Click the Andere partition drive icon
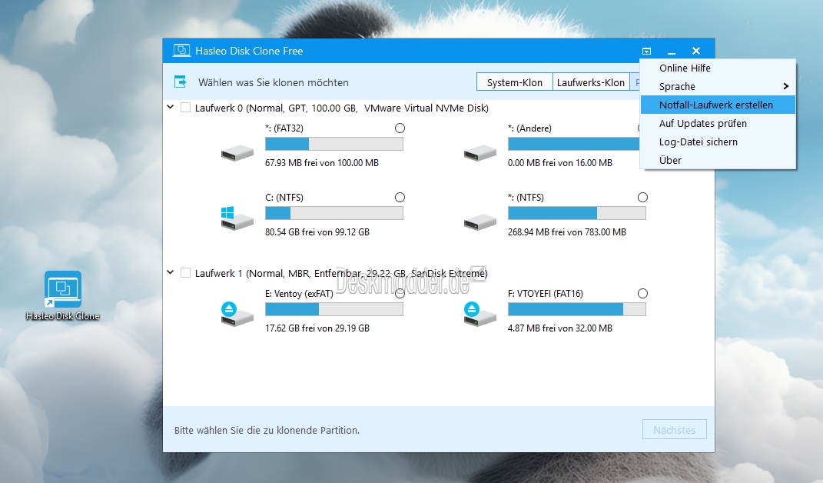The height and width of the screenshot is (483, 823). pyautogui.click(x=480, y=153)
